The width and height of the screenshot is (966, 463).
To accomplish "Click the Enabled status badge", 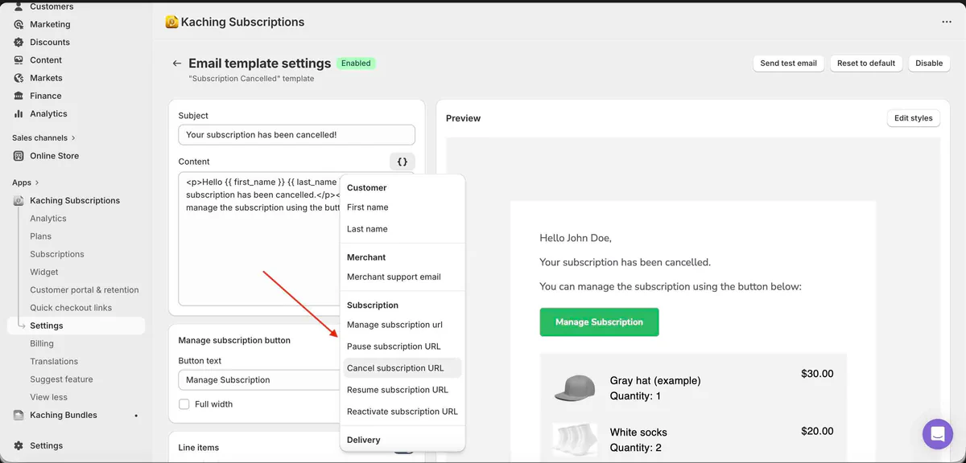I will pyautogui.click(x=356, y=63).
